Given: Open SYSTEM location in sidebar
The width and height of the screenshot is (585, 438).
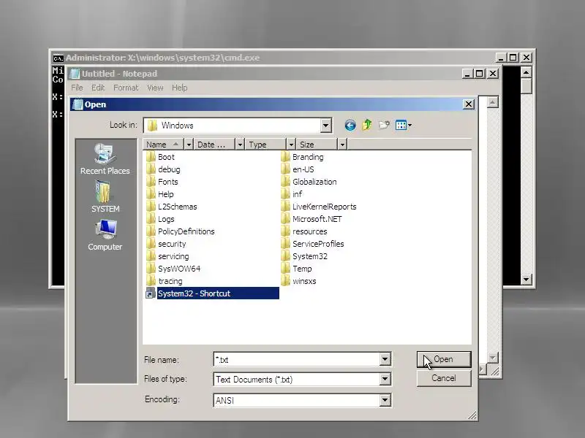Looking at the screenshot, I should point(105,196).
